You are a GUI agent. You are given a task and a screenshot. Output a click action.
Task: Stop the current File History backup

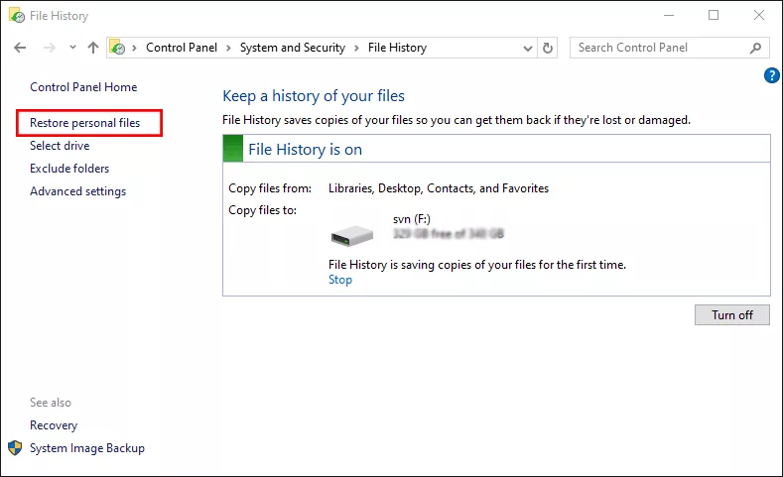click(x=340, y=280)
